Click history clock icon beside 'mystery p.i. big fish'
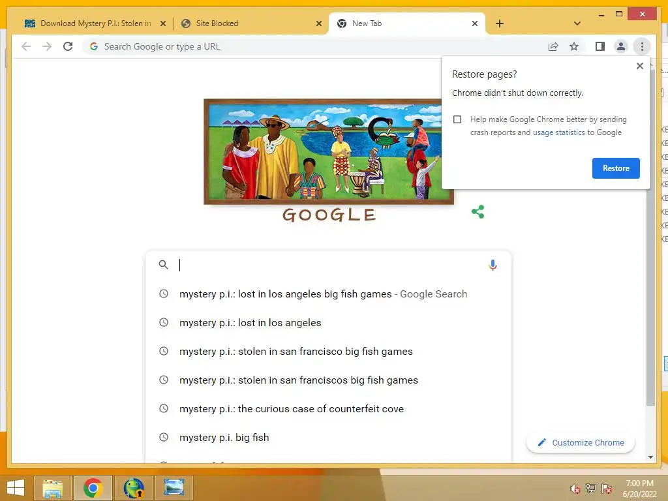This screenshot has height=501, width=668. [164, 437]
